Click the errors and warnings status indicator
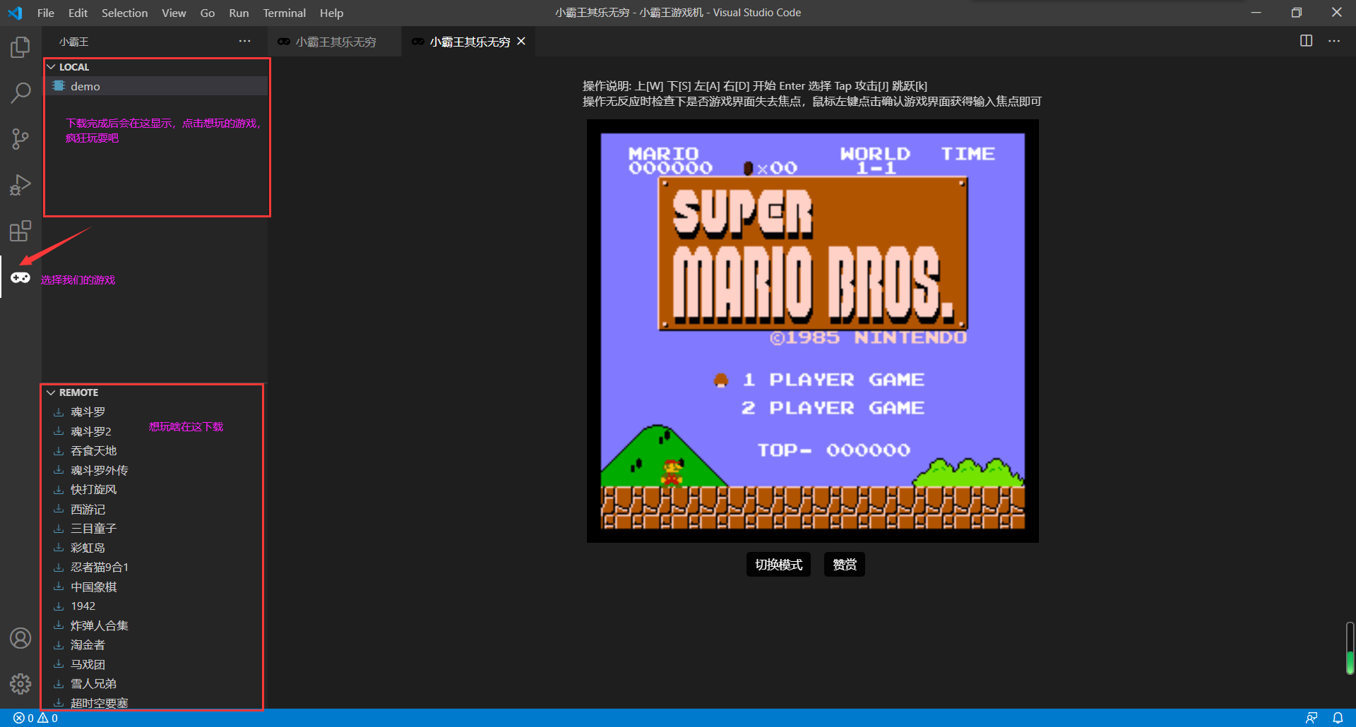This screenshot has height=727, width=1356. [x=35, y=718]
